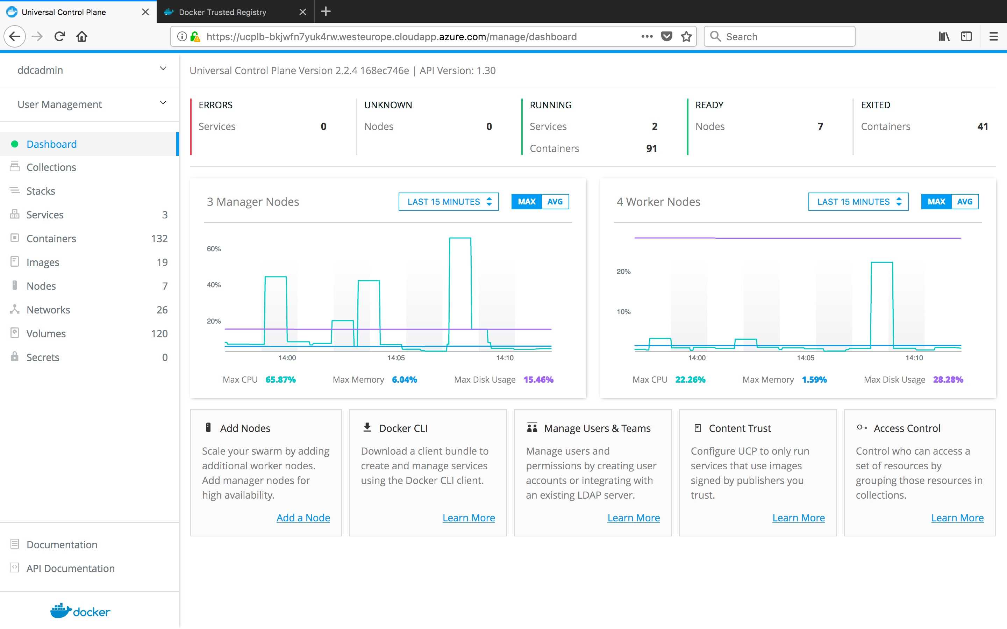Select the Containers icon in the sidebar

pyautogui.click(x=15, y=238)
